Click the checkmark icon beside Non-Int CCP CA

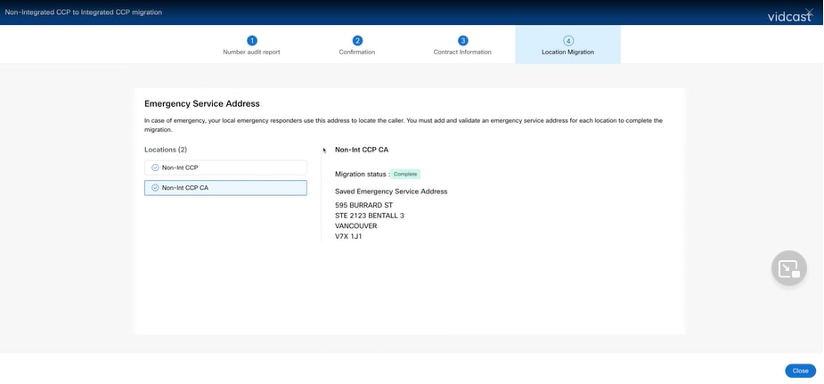click(155, 187)
